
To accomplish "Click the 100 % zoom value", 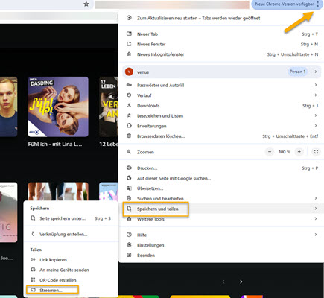I will (285, 152).
